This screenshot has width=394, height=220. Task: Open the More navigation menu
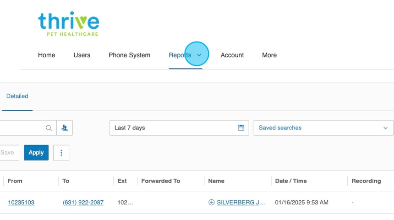click(x=269, y=55)
